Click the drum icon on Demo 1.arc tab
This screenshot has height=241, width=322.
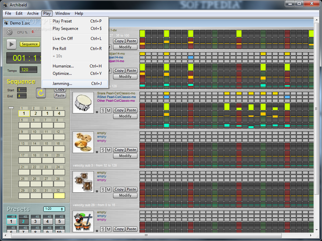point(6,23)
